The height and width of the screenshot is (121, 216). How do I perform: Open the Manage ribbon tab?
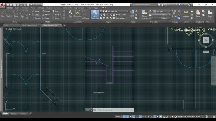pos(40,8)
